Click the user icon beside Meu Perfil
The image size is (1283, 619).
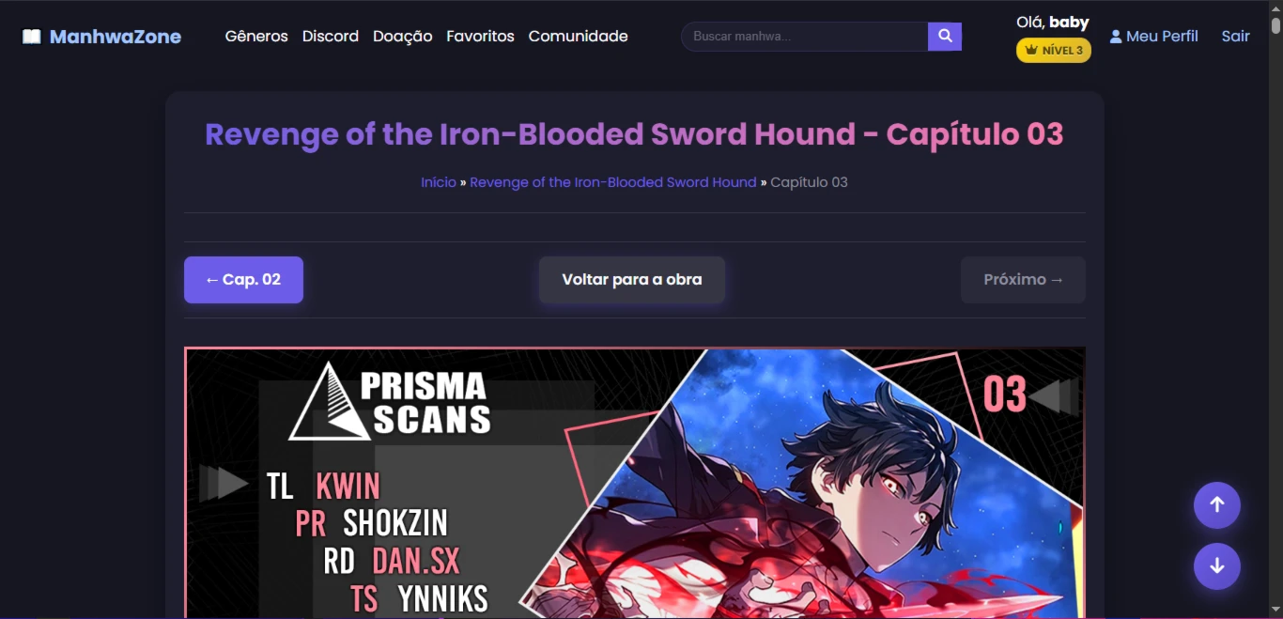click(1116, 37)
